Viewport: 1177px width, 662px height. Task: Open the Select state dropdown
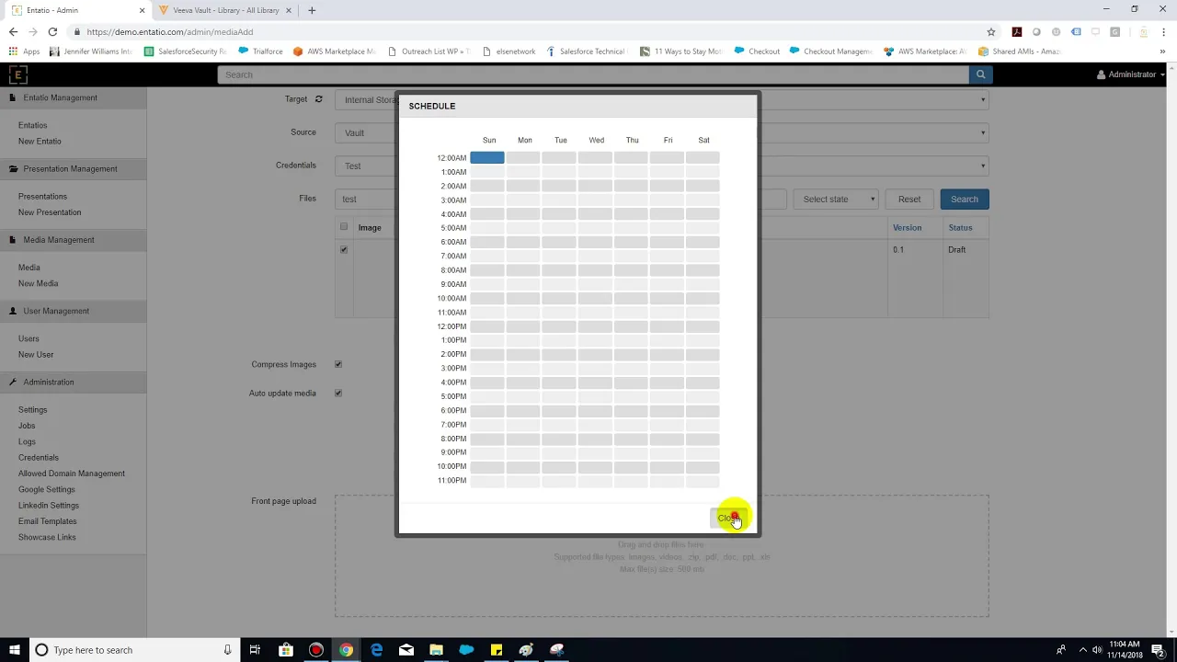838,199
